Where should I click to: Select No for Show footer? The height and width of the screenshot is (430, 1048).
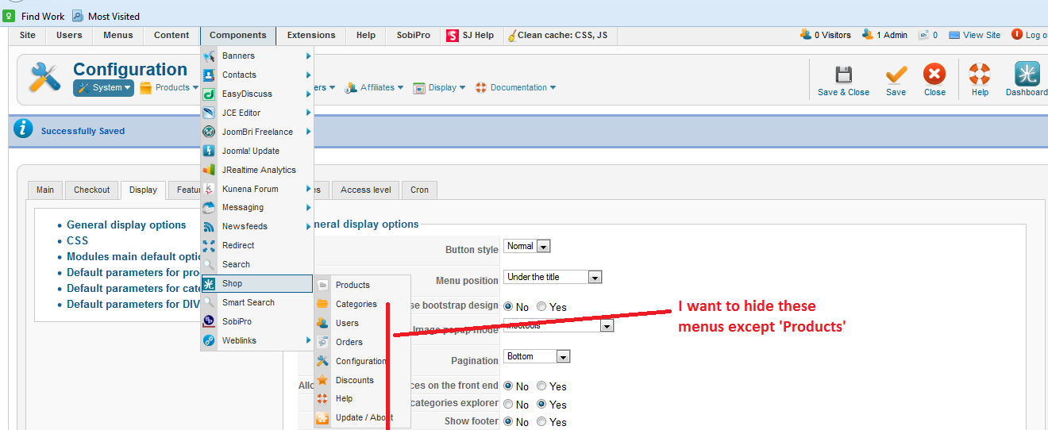point(509,422)
